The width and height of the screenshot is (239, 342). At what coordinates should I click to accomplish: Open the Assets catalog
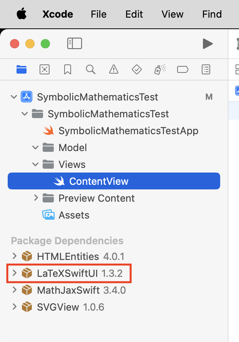pos(74,215)
